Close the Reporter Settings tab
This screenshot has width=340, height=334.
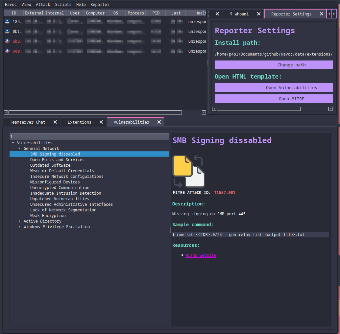[x=322, y=14]
